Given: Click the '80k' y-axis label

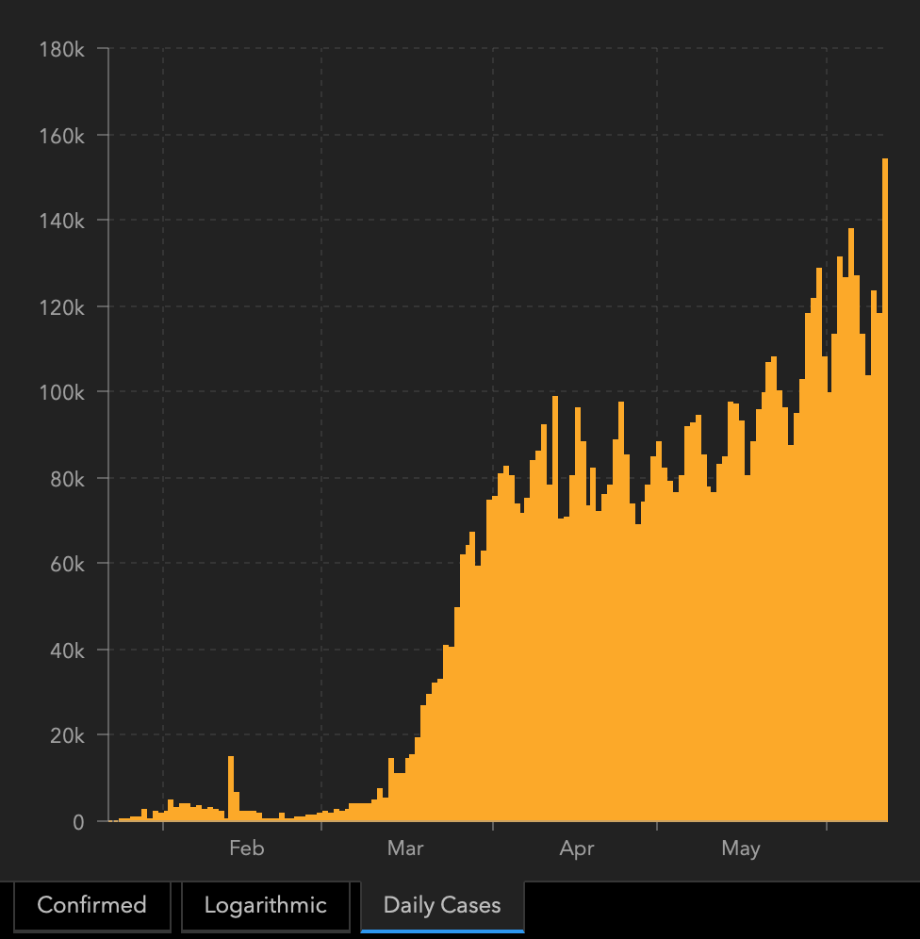Looking at the screenshot, I should tap(67, 480).
